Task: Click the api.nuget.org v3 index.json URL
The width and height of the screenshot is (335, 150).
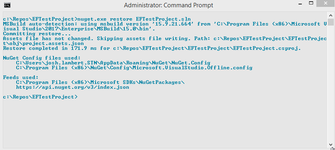Action: click(x=73, y=87)
